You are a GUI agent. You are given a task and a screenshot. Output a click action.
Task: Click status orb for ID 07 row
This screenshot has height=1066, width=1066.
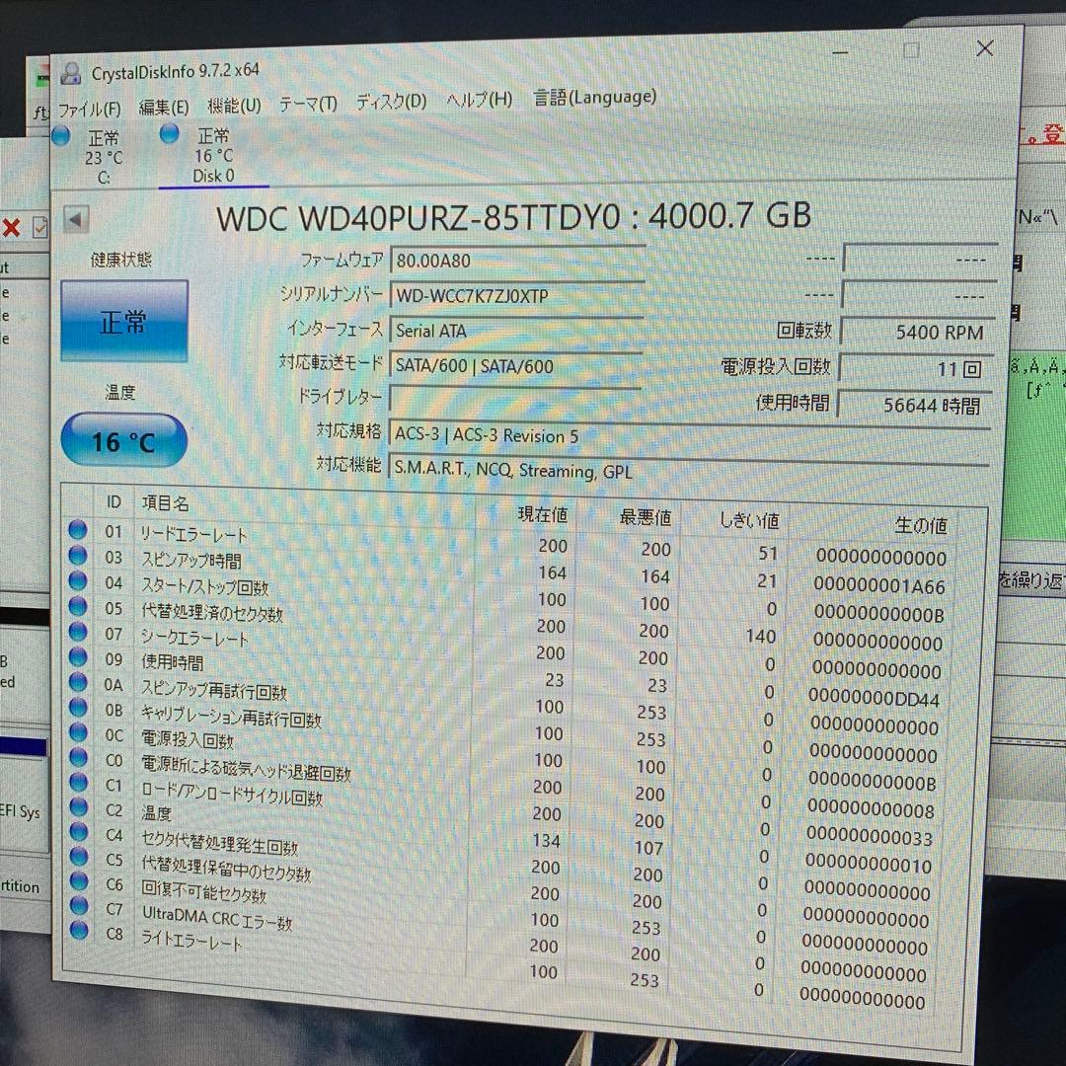(78, 632)
